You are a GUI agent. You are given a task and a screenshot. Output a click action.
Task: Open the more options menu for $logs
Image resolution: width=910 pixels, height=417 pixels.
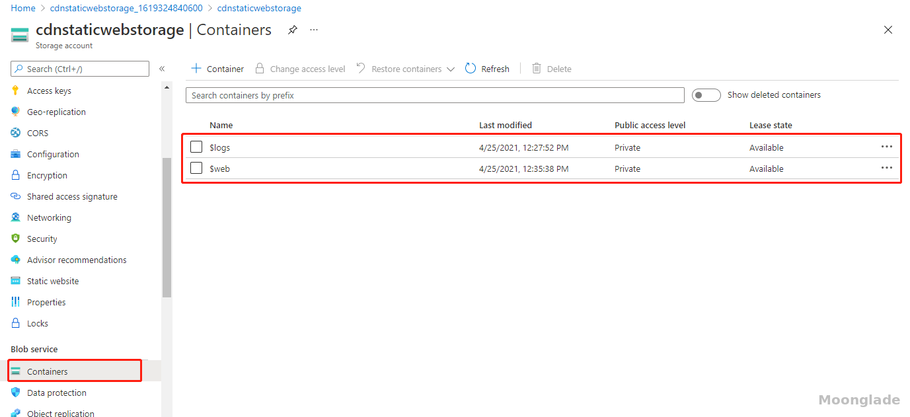pyautogui.click(x=887, y=147)
